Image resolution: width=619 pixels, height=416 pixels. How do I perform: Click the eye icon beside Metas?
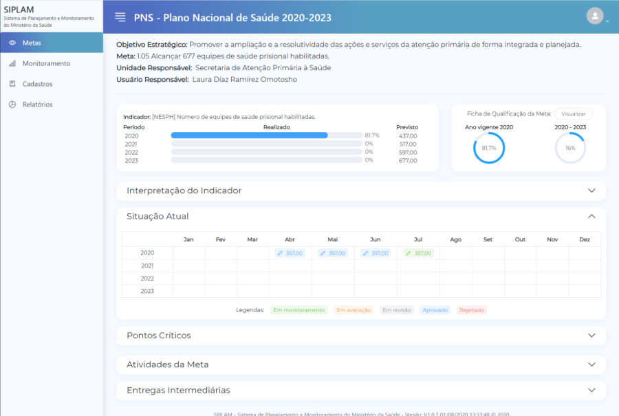click(x=12, y=43)
